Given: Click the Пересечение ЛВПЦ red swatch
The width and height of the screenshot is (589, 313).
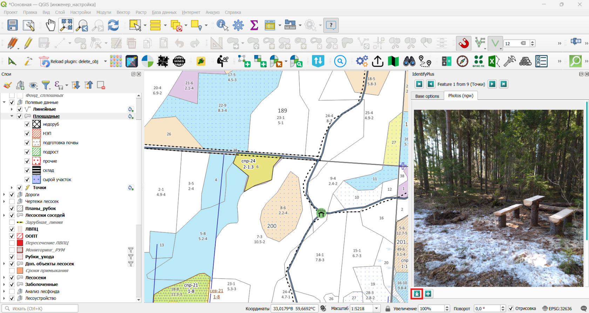Looking at the screenshot, I should [x=20, y=243].
